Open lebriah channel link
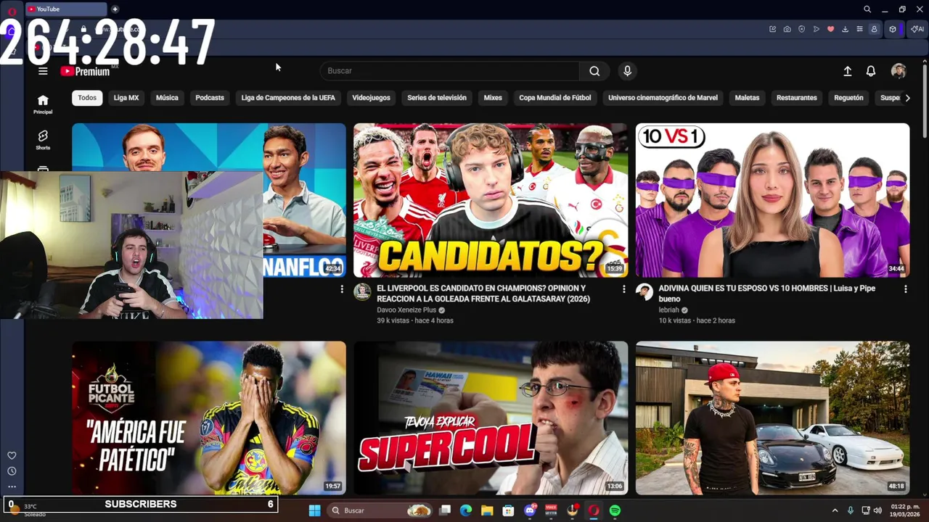 coord(668,310)
